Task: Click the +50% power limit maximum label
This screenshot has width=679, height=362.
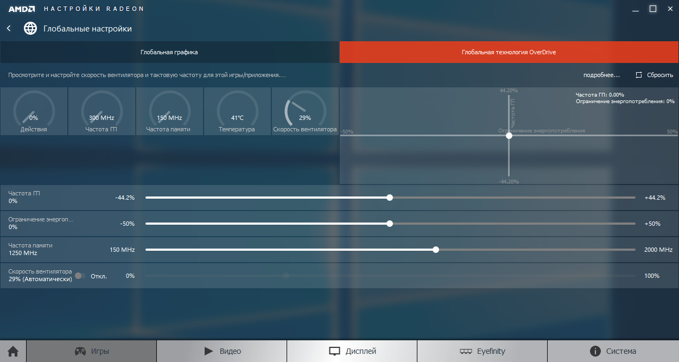Action: [x=652, y=224]
